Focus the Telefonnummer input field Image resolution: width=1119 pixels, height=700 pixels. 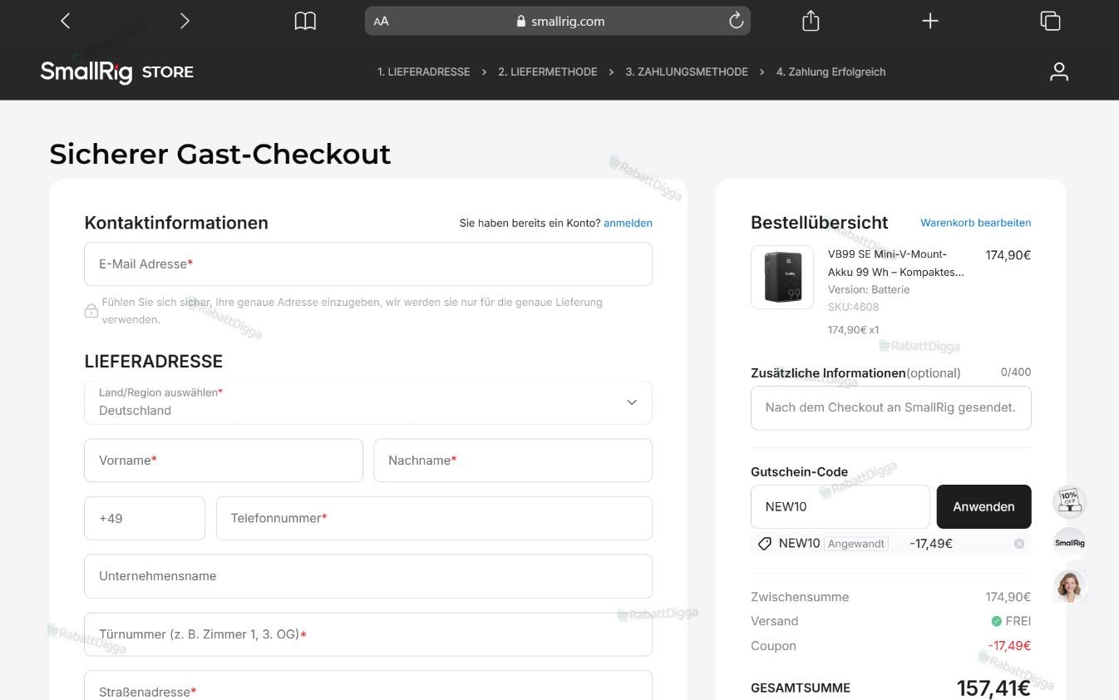tap(434, 518)
